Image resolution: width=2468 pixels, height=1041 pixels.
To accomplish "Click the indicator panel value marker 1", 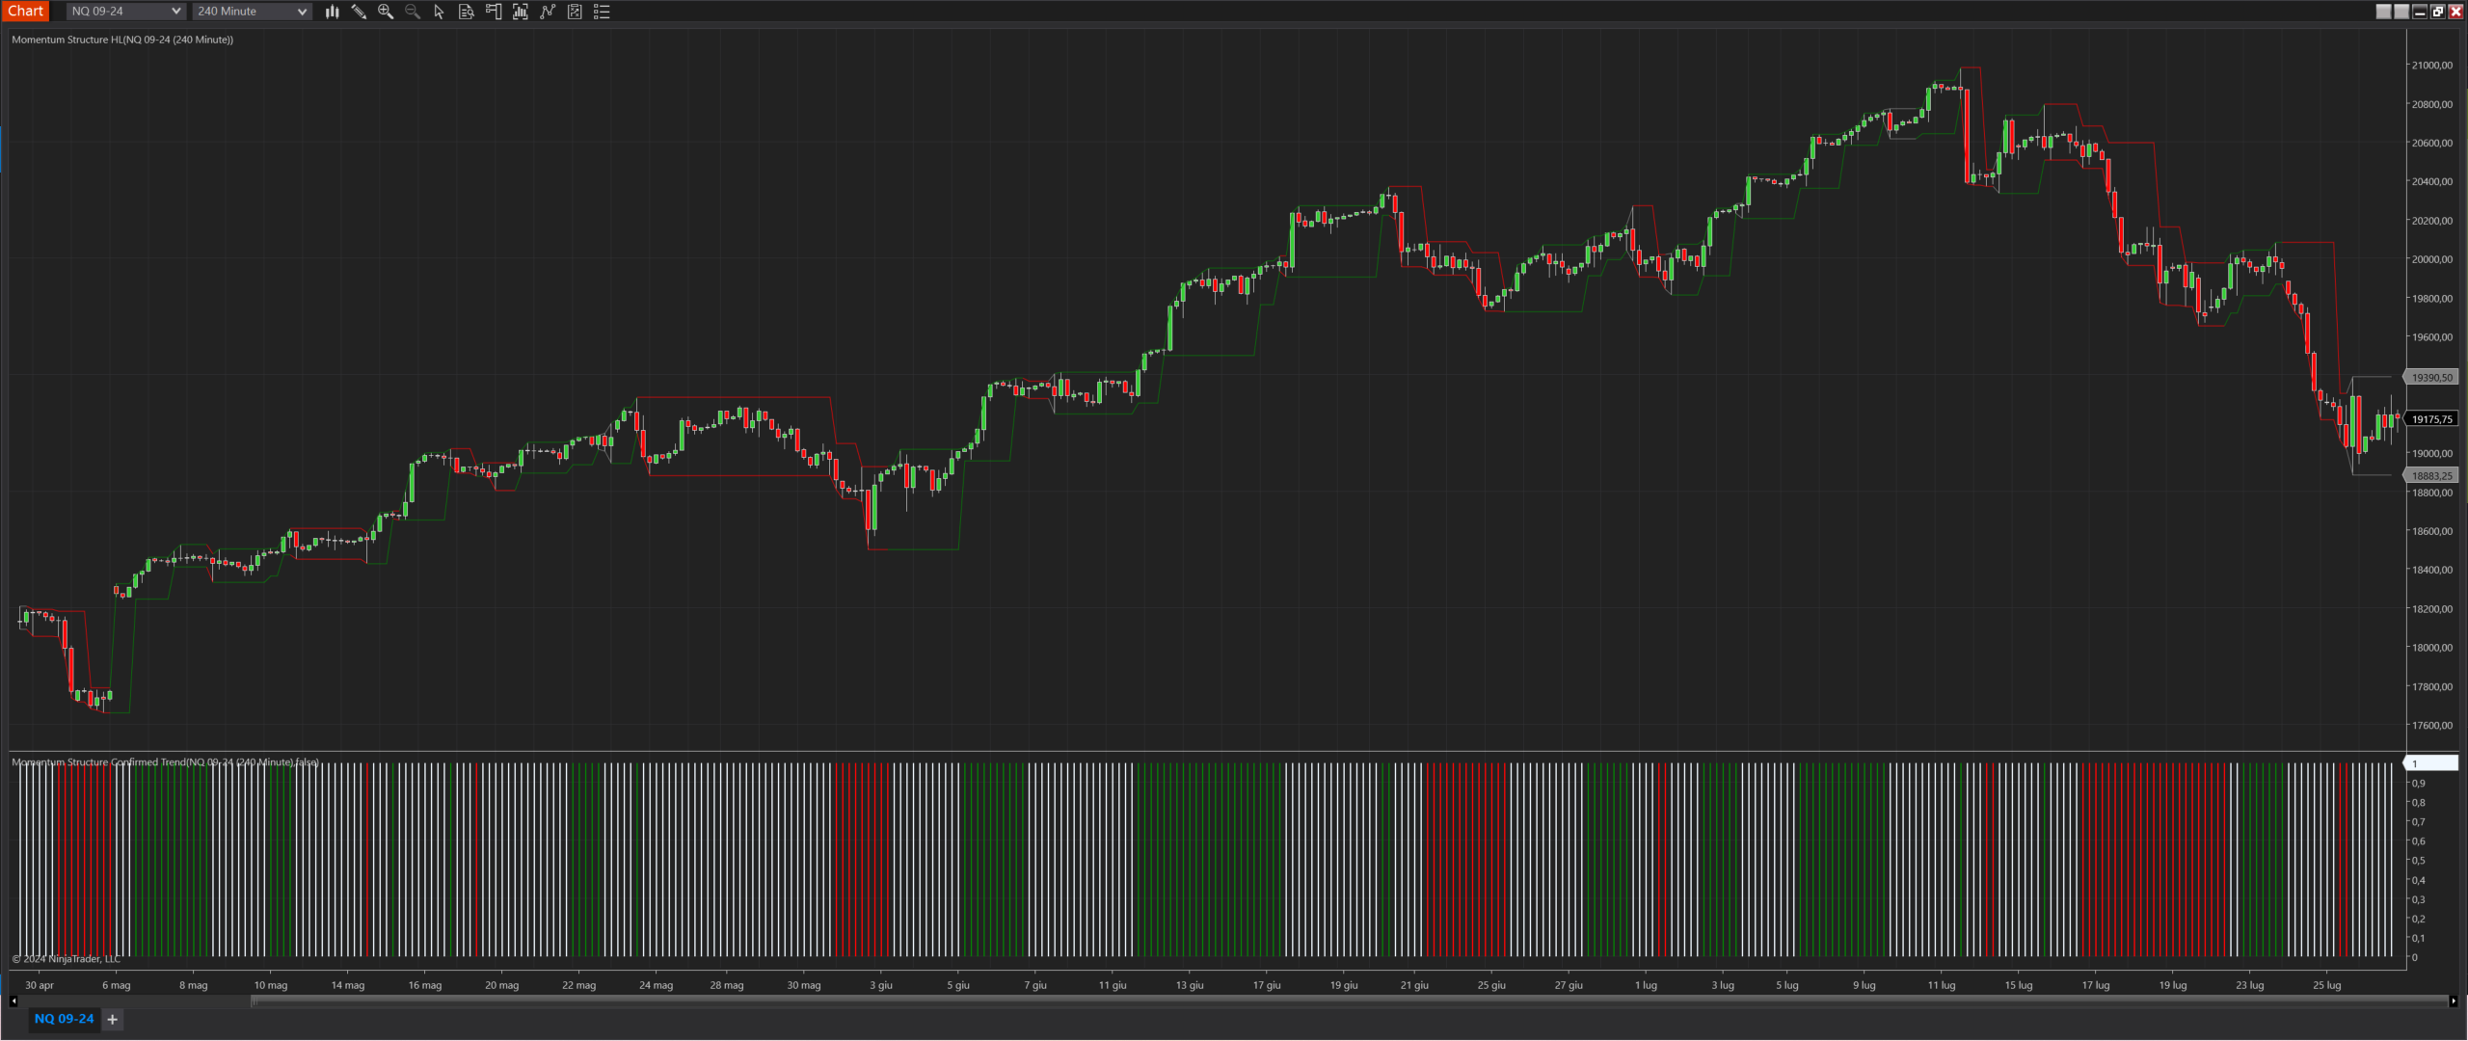I will coord(2431,763).
